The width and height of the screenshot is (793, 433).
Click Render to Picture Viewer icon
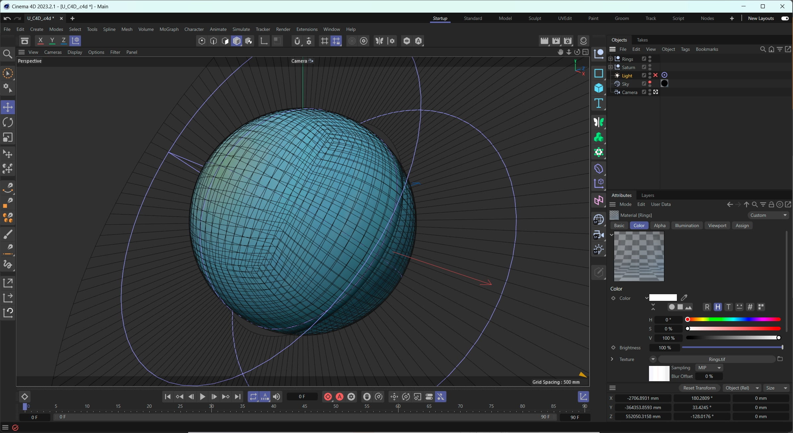point(556,41)
